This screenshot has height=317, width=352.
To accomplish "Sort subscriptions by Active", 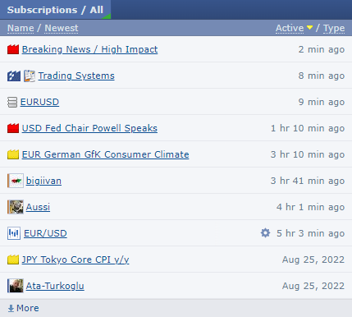I will click(290, 28).
